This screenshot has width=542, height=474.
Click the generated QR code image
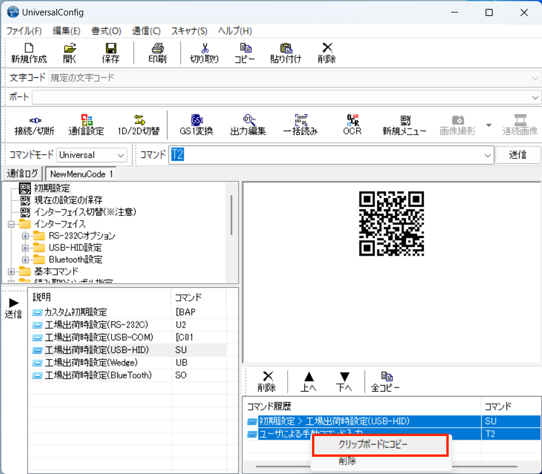tap(392, 223)
